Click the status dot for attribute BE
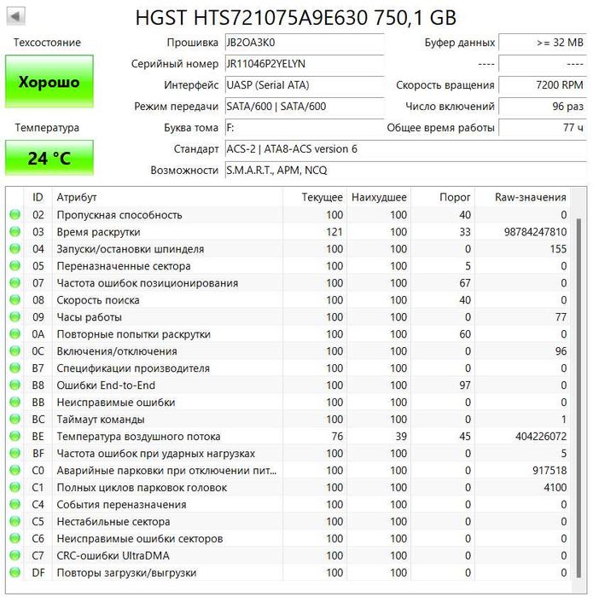The height and width of the screenshot is (597, 593). point(15,437)
